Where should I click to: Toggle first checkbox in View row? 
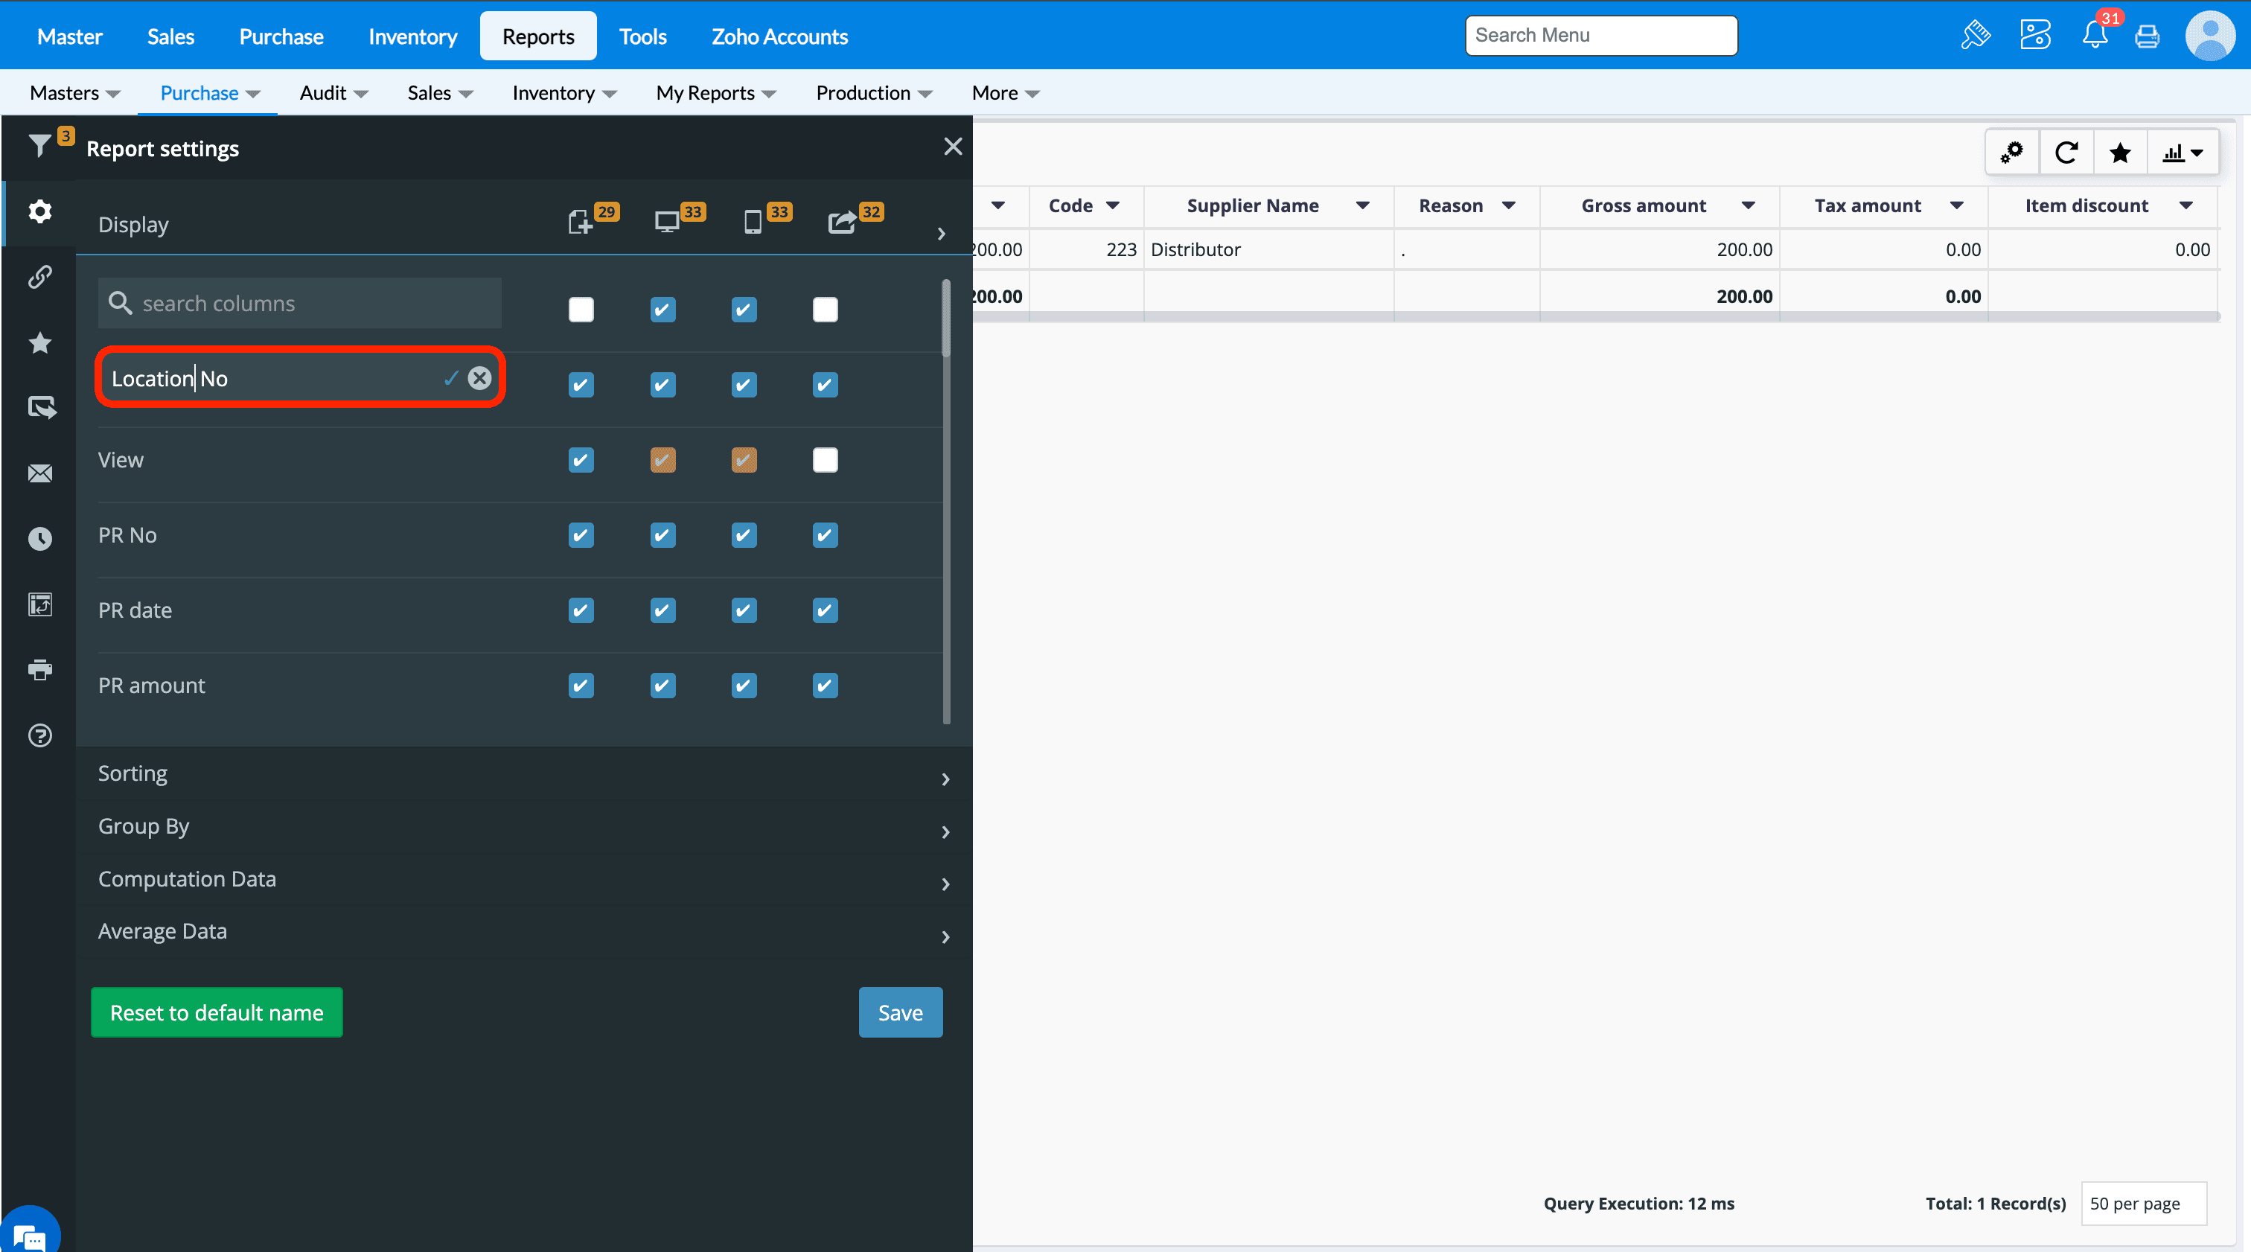click(x=581, y=461)
